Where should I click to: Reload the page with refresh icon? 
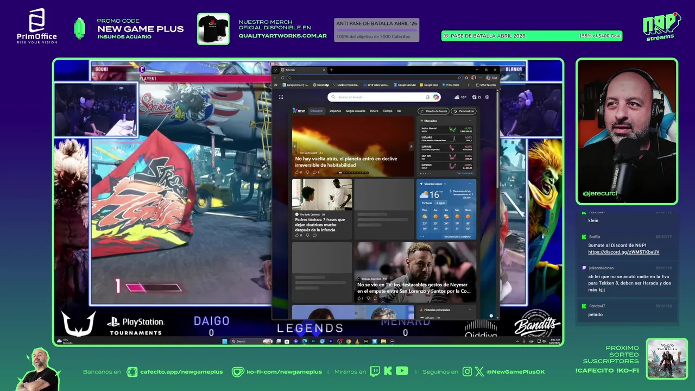point(283,78)
